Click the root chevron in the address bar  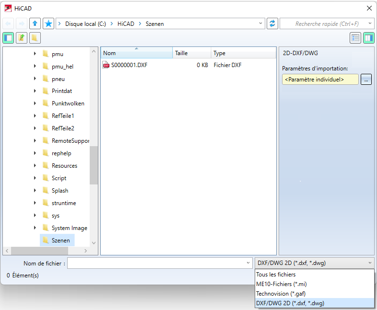point(59,24)
